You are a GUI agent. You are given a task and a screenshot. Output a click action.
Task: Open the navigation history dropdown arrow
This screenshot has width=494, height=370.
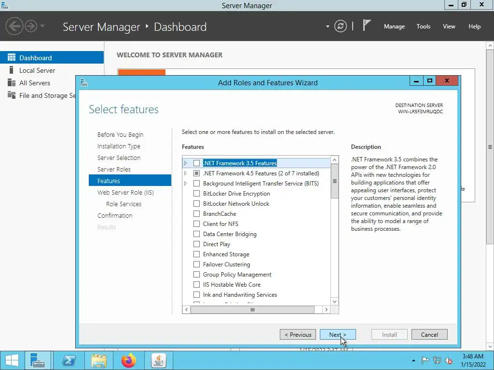click(x=42, y=26)
